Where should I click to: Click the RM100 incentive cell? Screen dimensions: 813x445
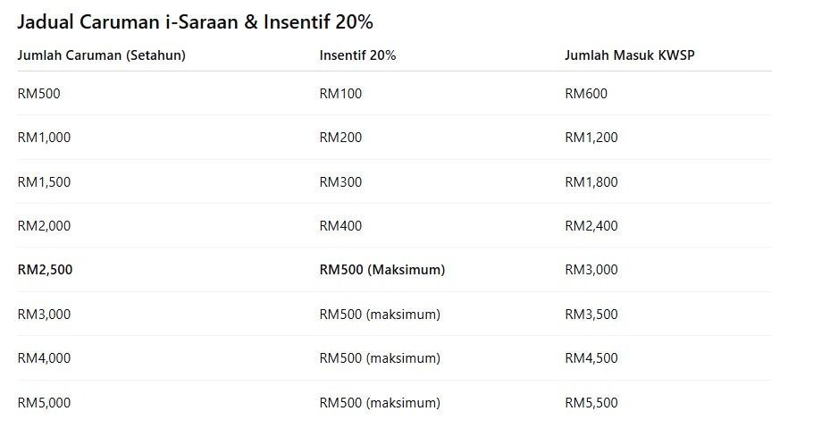click(340, 93)
